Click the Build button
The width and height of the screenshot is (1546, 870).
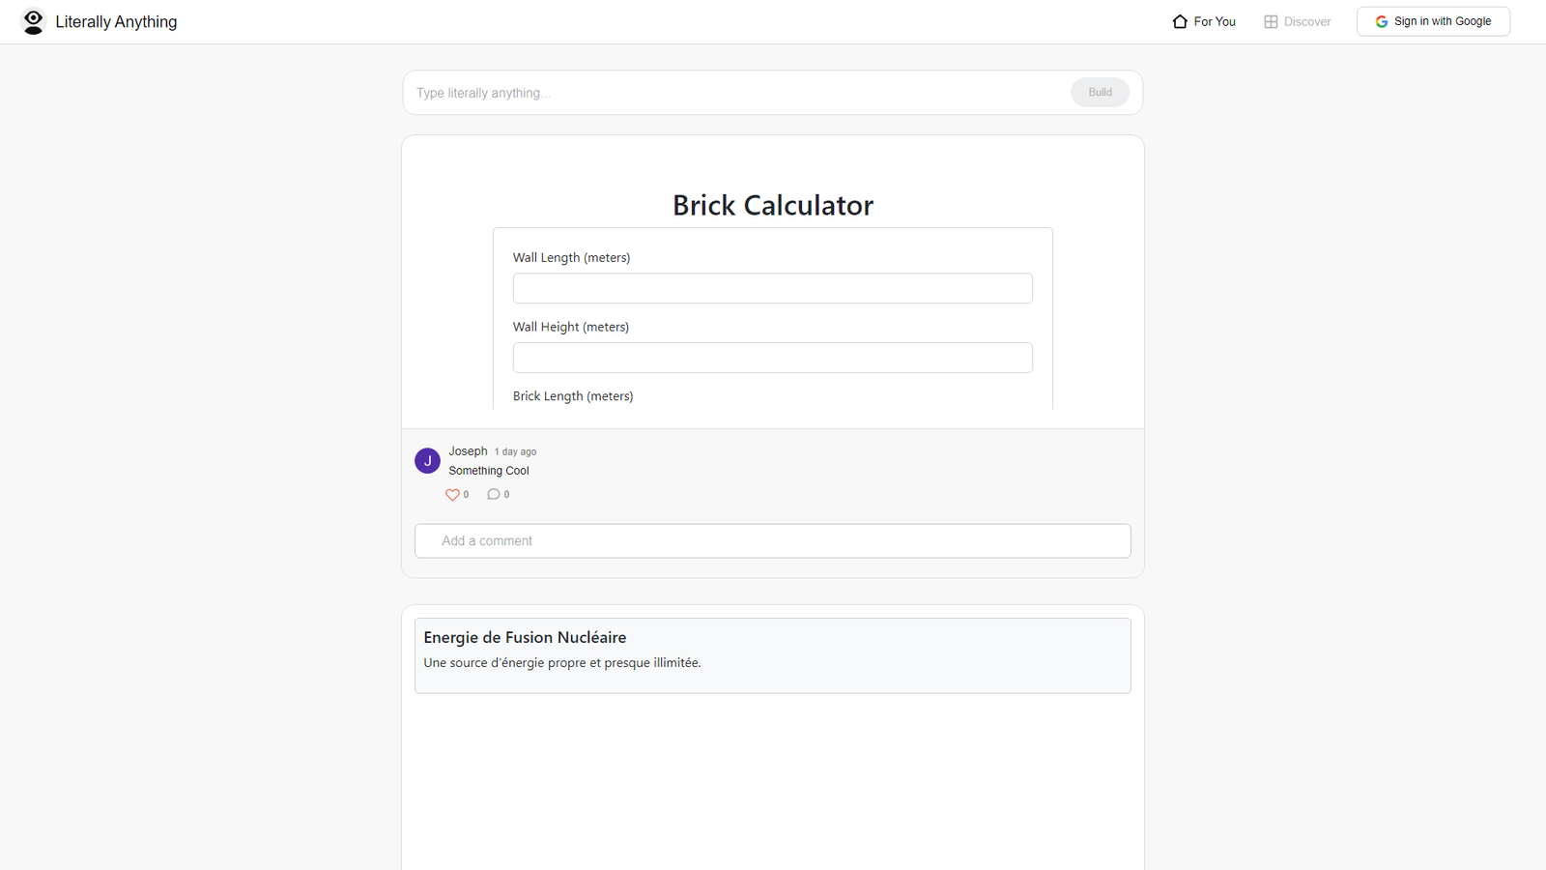(1100, 92)
